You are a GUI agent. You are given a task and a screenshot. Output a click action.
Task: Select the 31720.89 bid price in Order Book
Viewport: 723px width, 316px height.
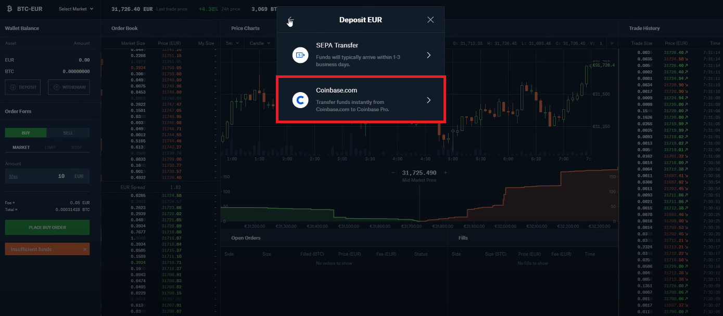pyautogui.click(x=171, y=226)
